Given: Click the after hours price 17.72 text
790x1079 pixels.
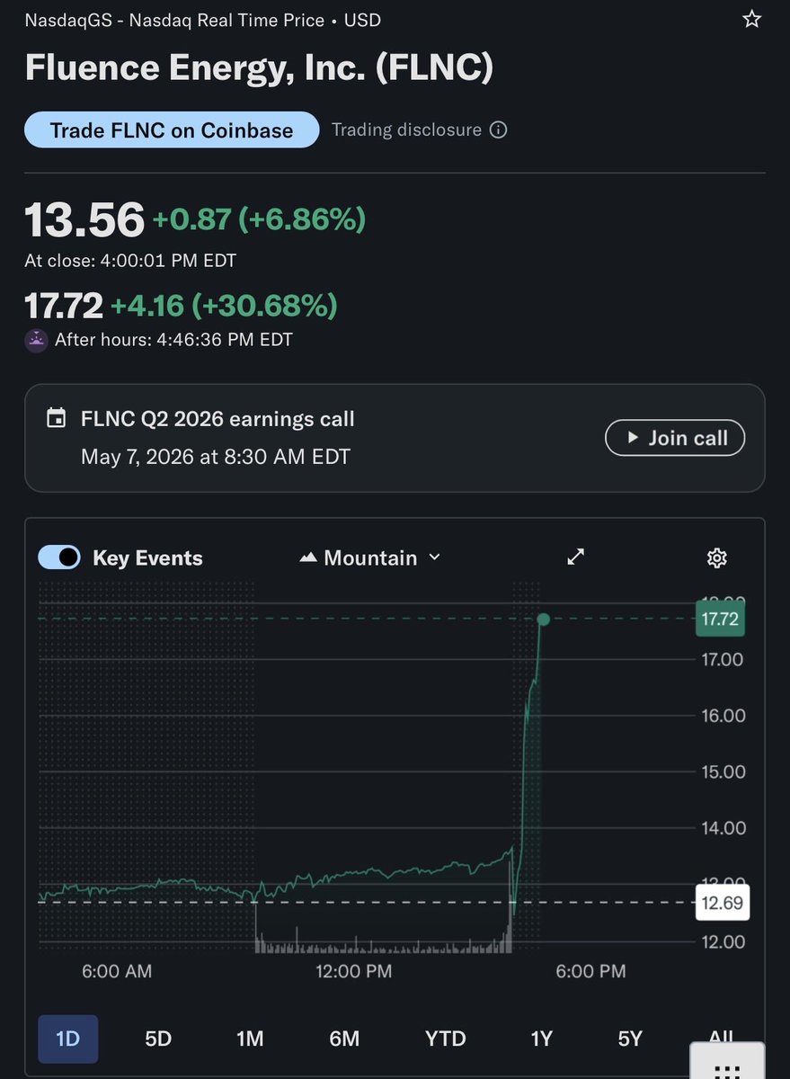Looking at the screenshot, I should click(64, 306).
